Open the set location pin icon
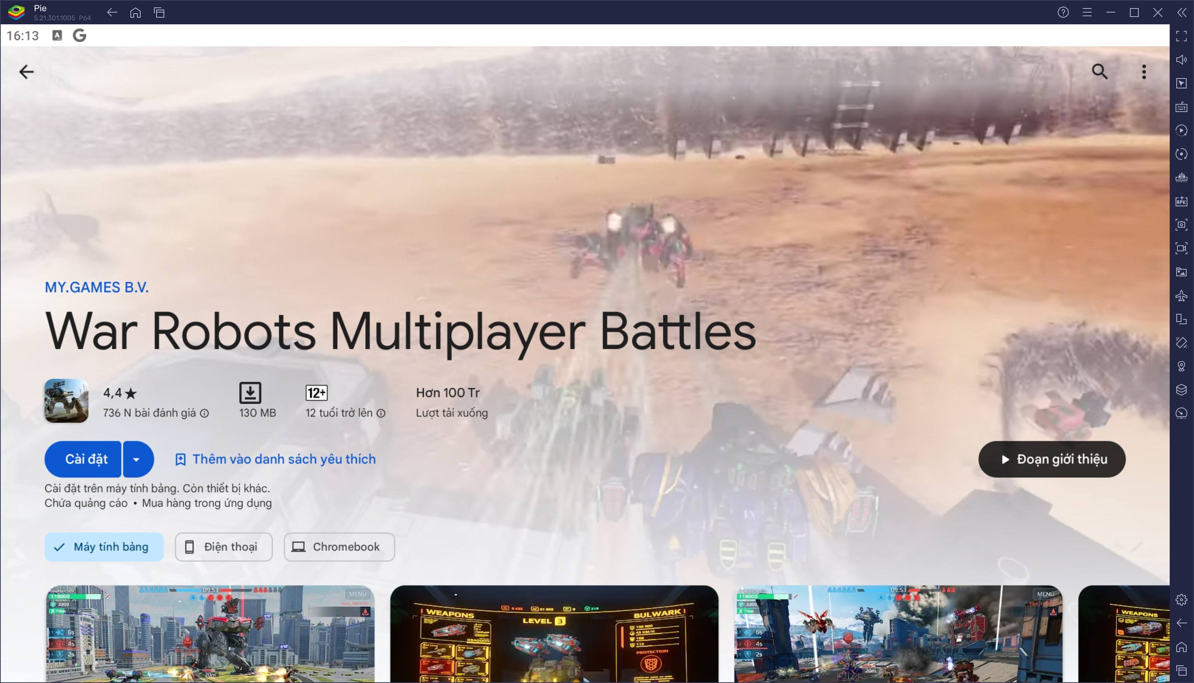Screen dimensions: 1194x683 tap(1181, 366)
